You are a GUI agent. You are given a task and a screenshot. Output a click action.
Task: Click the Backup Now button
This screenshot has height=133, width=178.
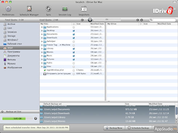point(114,128)
